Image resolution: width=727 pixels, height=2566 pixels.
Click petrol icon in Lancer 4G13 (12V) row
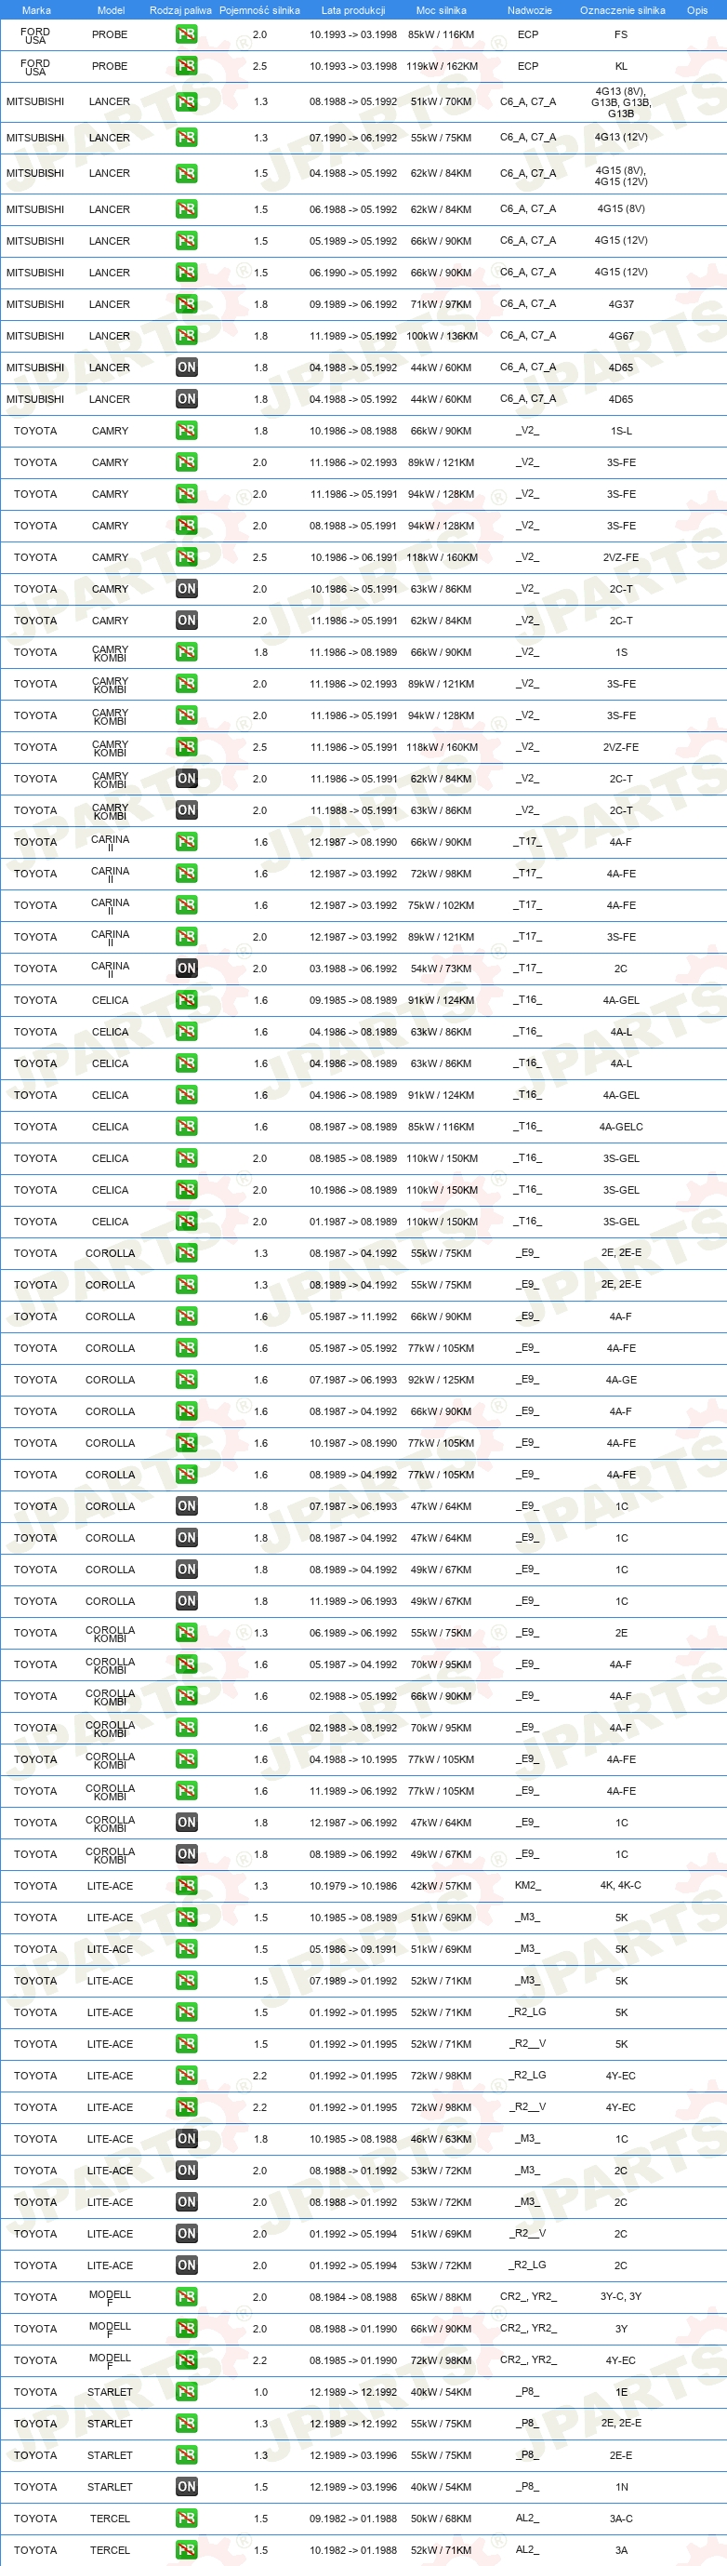(186, 138)
